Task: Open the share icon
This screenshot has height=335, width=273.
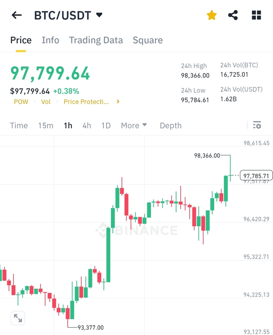Action: (233, 15)
